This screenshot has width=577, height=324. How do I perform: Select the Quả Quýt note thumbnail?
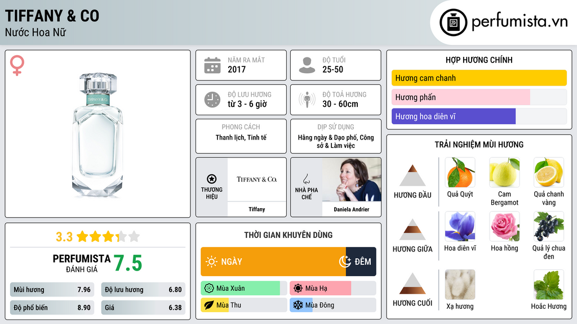pyautogui.click(x=460, y=172)
